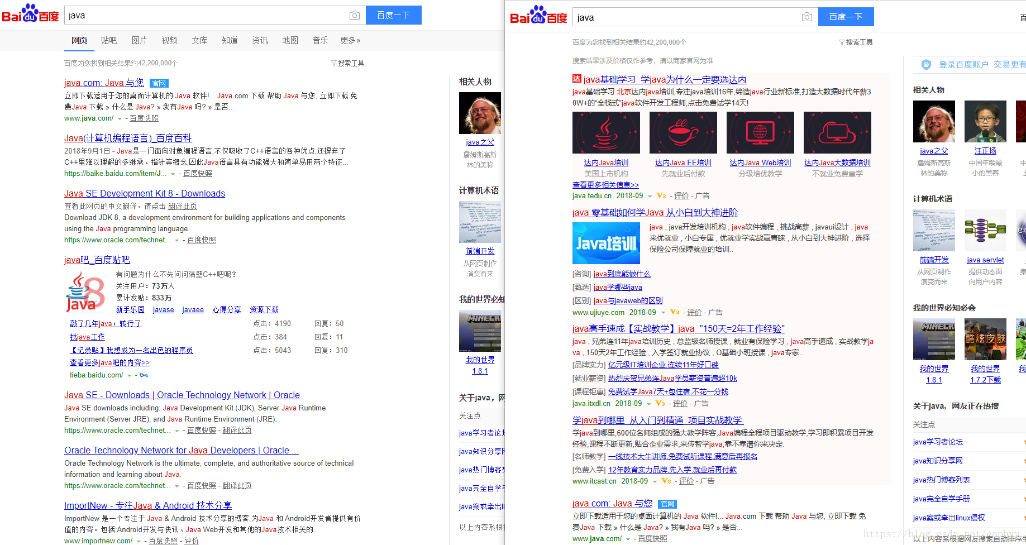
Task: Click V3 badge after www.ujiuye.com
Action: (x=674, y=312)
